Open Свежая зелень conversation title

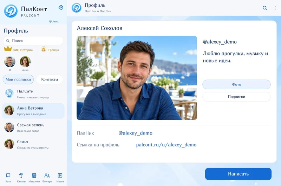coord(31,125)
